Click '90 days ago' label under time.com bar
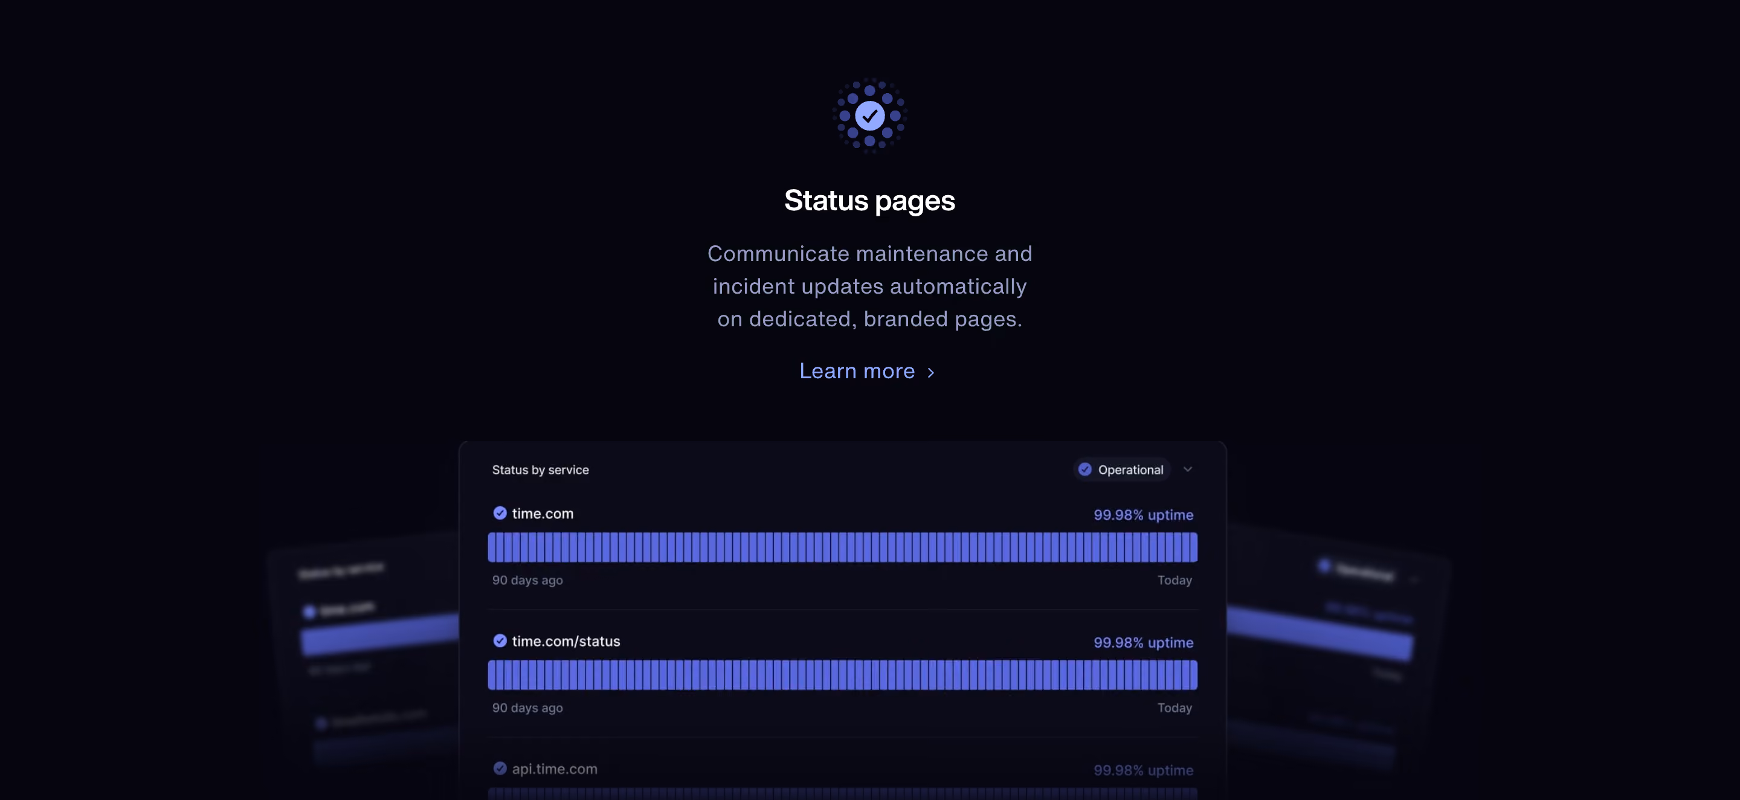The image size is (1740, 800). (x=527, y=581)
